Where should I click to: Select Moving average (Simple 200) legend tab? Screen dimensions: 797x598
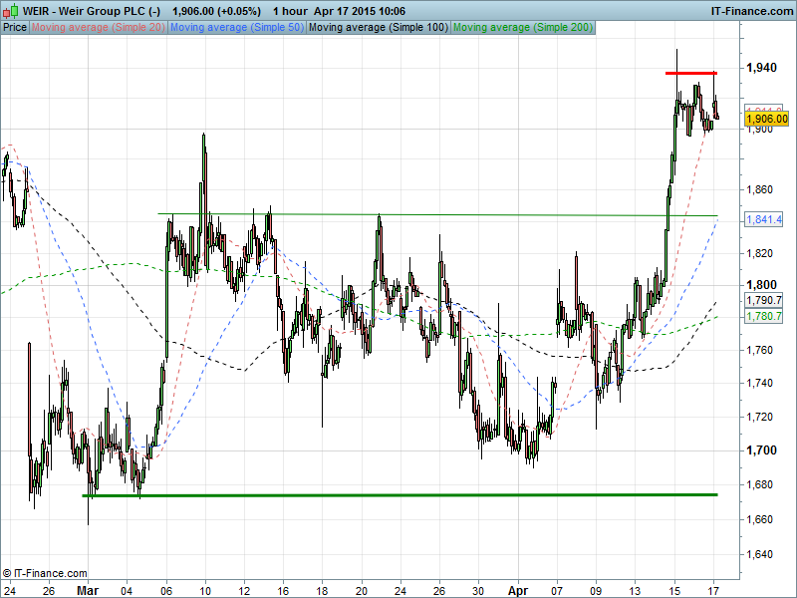[522, 28]
